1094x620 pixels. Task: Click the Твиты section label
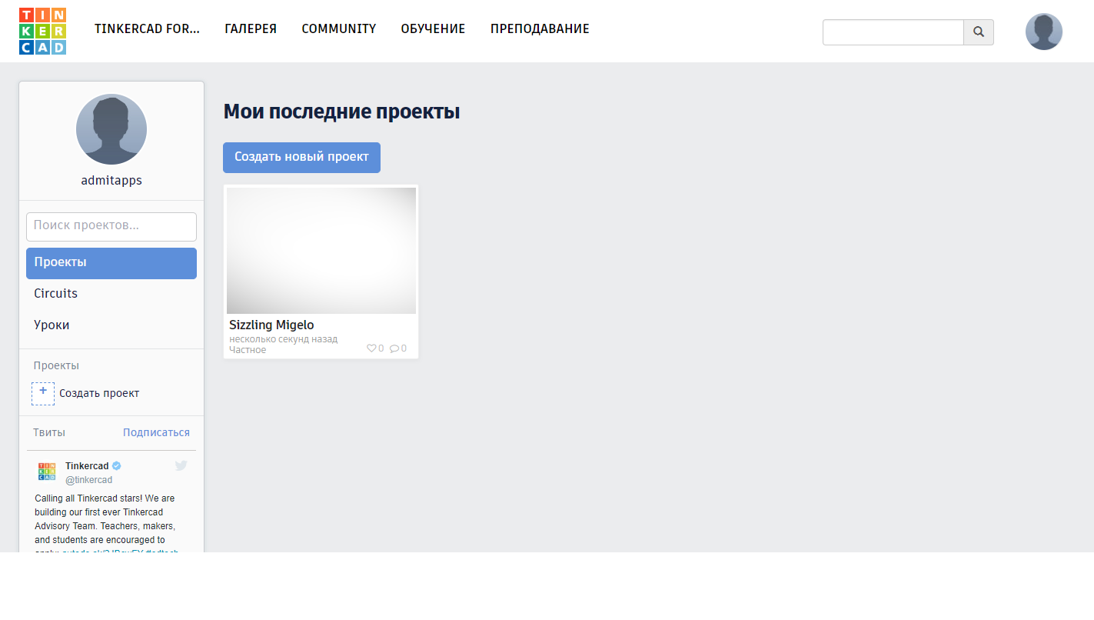pos(49,433)
